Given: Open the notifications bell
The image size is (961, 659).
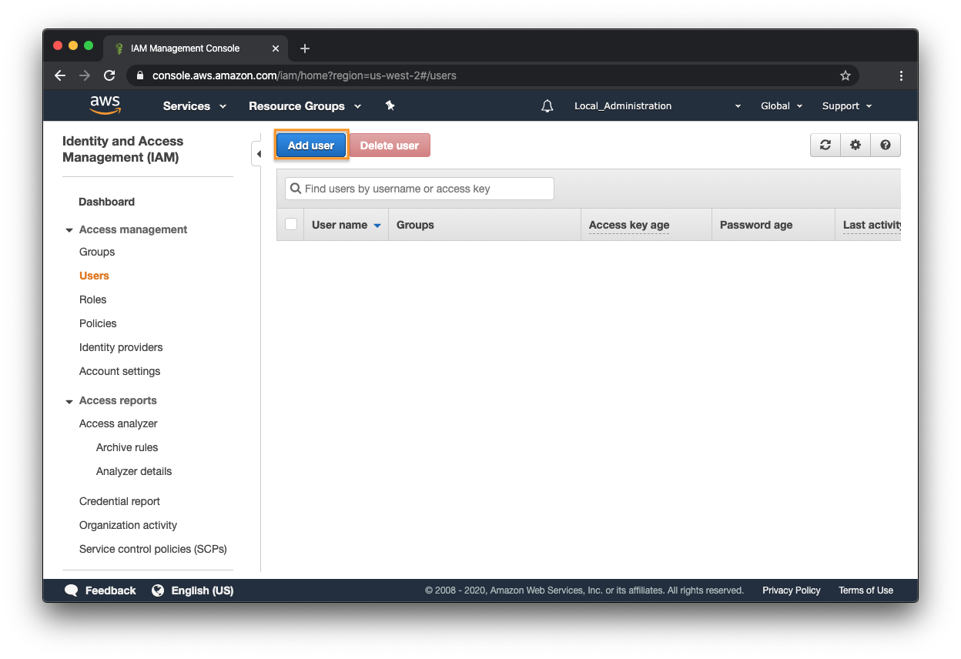Looking at the screenshot, I should [x=547, y=106].
